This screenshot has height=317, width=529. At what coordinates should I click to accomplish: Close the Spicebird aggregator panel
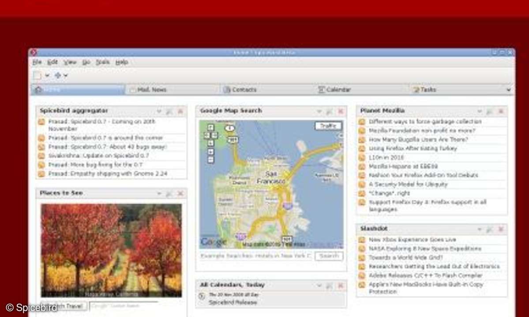[180, 111]
